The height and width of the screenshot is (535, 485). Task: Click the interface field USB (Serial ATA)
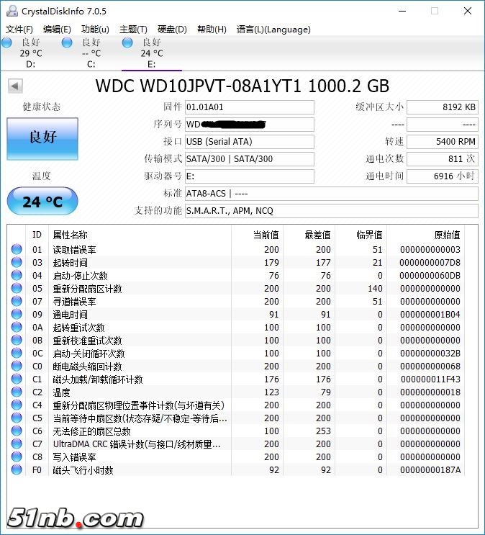(x=249, y=142)
